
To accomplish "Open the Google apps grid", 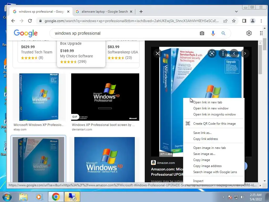I will pyautogui.click(x=261, y=33).
